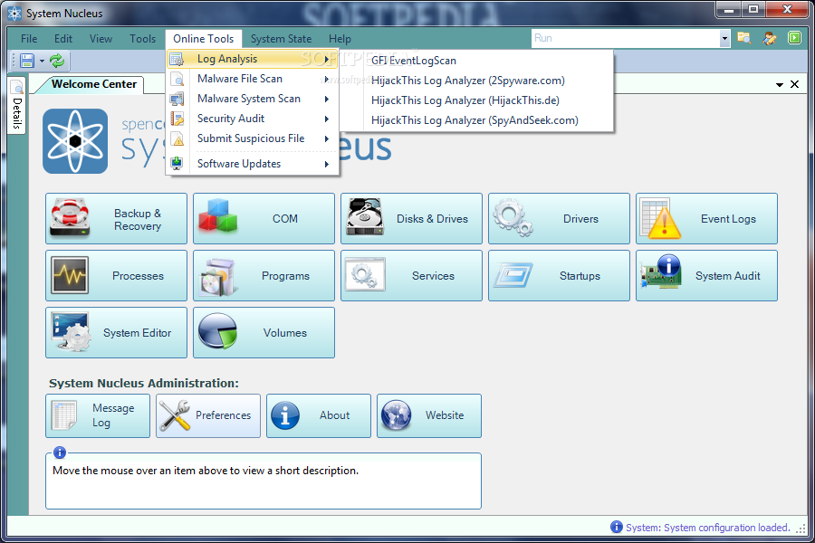Open the Help menu

tap(340, 38)
